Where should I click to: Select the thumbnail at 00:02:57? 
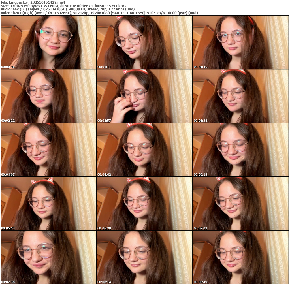[145, 96]
